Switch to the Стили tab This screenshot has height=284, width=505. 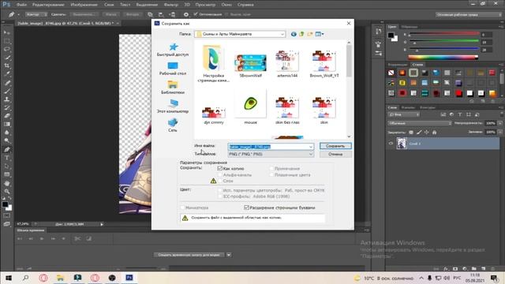[417, 65]
